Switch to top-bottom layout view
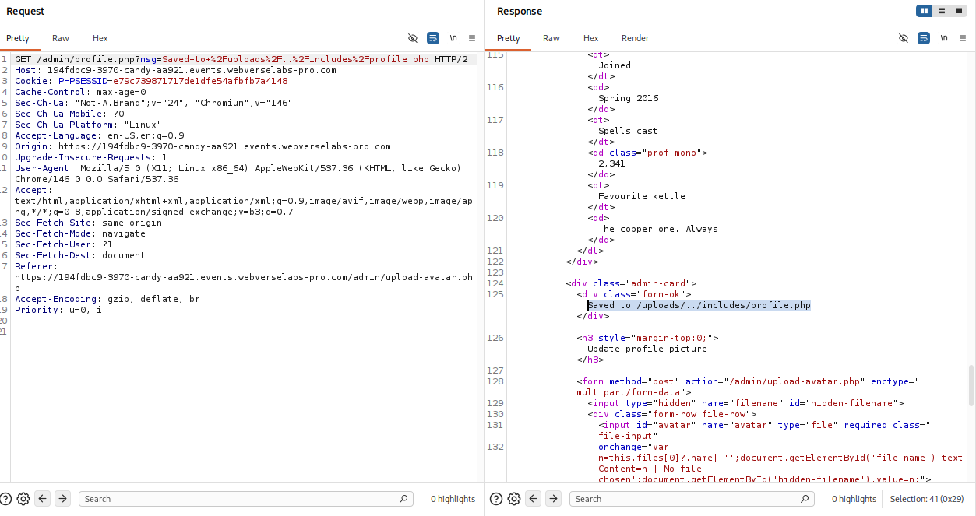Image resolution: width=976 pixels, height=516 pixels. tap(942, 11)
